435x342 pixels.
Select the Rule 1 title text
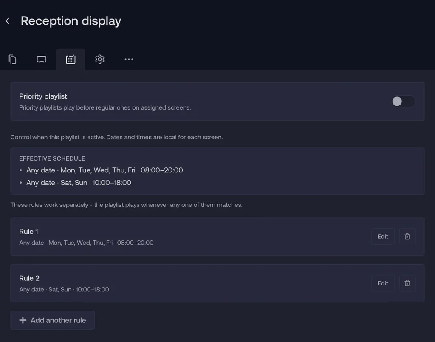point(28,232)
